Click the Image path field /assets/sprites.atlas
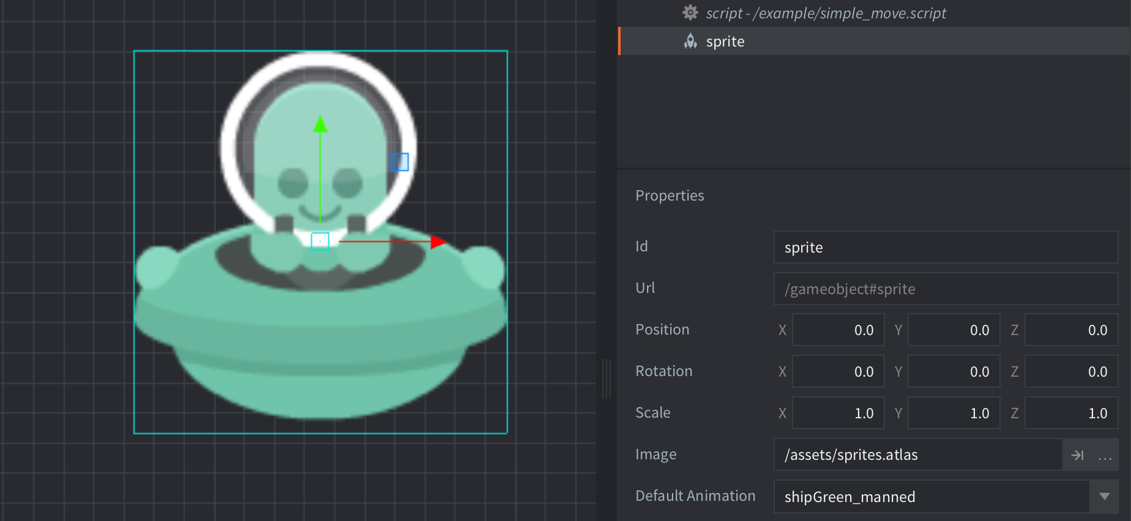 (918, 455)
